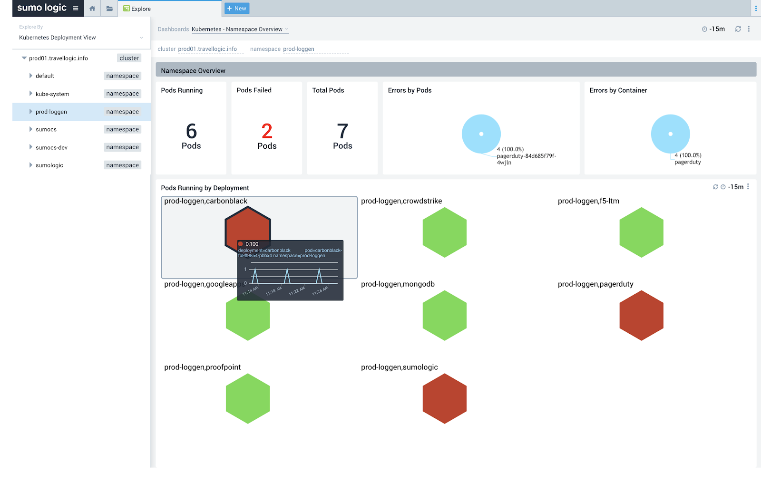
Task: Click the Total Pods value of 7
Action: coord(342,131)
